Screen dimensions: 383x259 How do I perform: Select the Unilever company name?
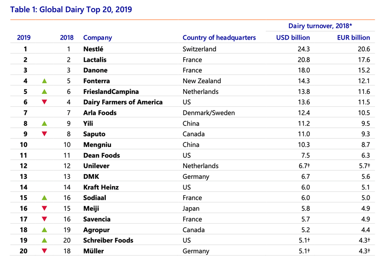pyautogui.click(x=96, y=166)
